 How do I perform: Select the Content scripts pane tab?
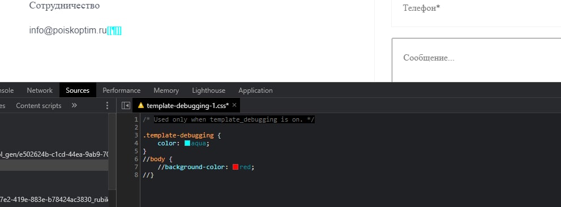click(x=38, y=105)
